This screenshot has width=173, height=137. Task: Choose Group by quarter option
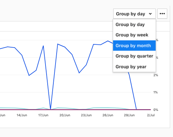[x=134, y=56]
